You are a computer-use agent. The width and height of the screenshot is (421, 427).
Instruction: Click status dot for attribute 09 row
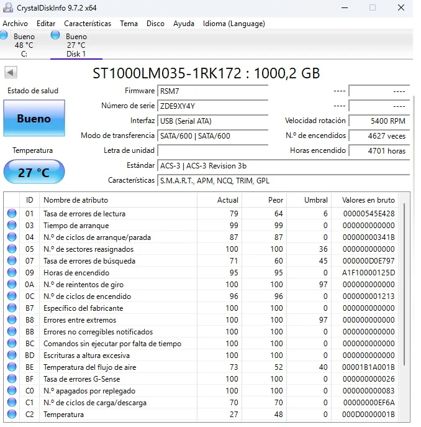pyautogui.click(x=12, y=272)
